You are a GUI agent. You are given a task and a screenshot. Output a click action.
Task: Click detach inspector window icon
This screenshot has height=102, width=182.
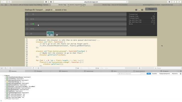click(x=5, y=68)
